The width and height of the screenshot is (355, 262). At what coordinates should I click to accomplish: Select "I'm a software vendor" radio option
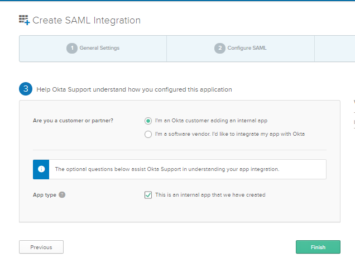click(x=148, y=134)
